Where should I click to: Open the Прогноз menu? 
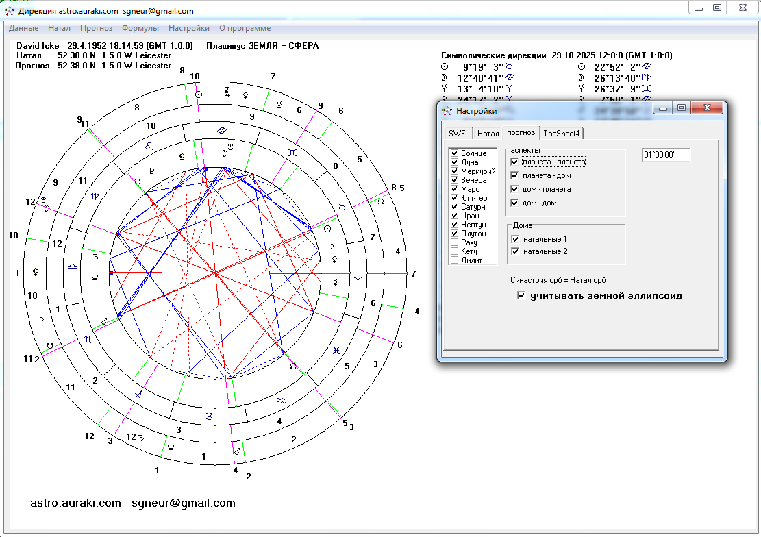pyautogui.click(x=96, y=28)
